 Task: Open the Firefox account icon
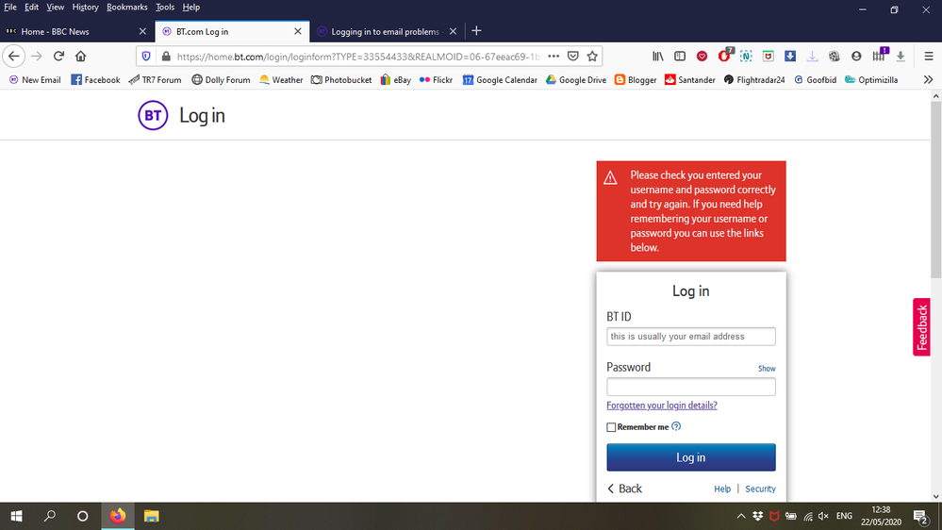pos(856,57)
